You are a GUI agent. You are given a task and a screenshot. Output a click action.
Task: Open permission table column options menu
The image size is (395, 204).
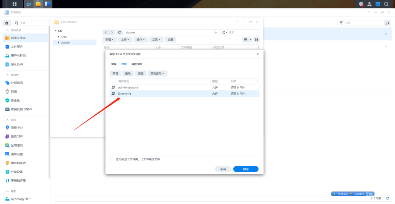(x=258, y=81)
